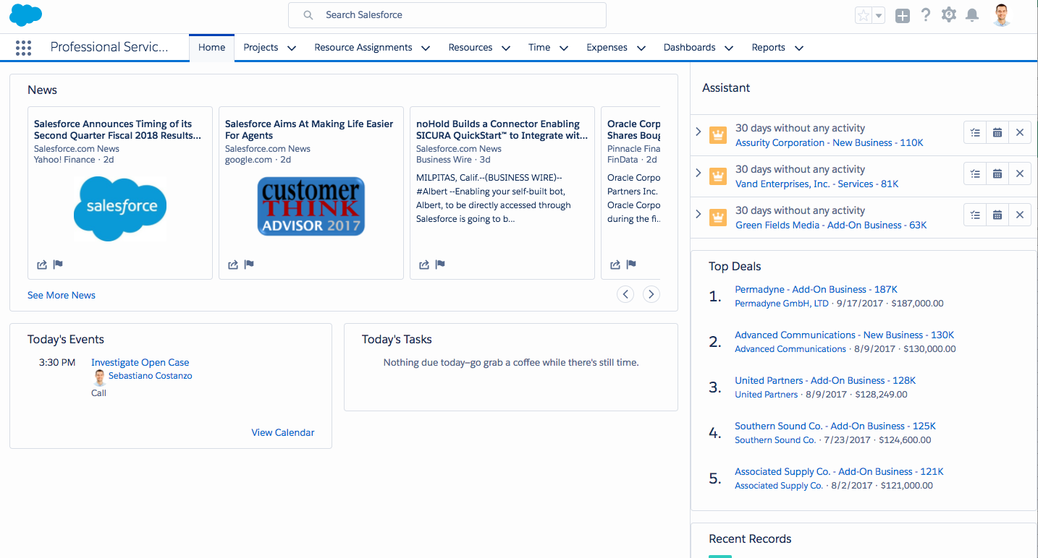Open Associated Supply Co. - Add-On Business - 121K
Screen dimensions: 1038x558
[x=839, y=471]
